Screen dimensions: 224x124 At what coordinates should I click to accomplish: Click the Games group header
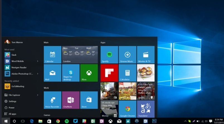point(47,115)
